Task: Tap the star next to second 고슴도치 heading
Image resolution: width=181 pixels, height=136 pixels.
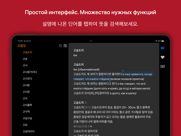Action: click(86, 103)
